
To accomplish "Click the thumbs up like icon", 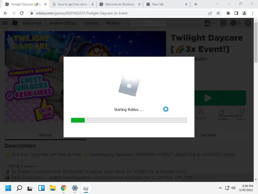I will pos(221,112).
